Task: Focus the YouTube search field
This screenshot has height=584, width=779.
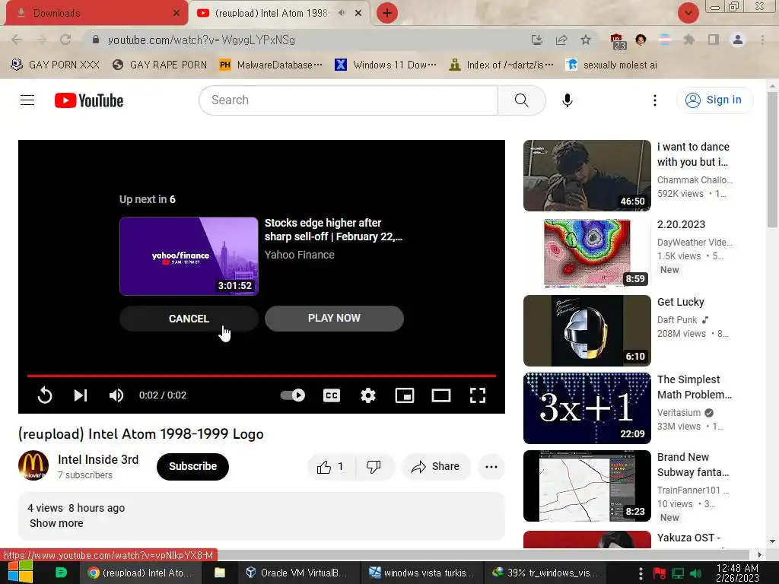Action: click(x=348, y=100)
